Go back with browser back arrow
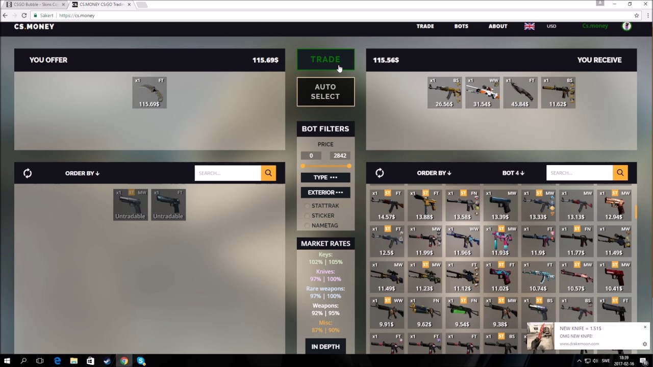Screen dimensions: 653x367 coord(6,15)
